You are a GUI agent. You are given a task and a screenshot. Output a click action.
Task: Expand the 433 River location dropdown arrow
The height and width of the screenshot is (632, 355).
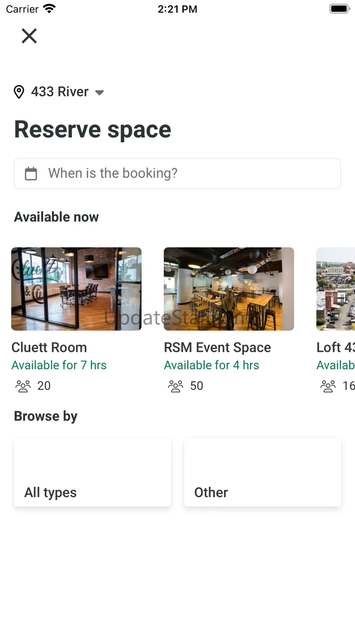pos(99,92)
